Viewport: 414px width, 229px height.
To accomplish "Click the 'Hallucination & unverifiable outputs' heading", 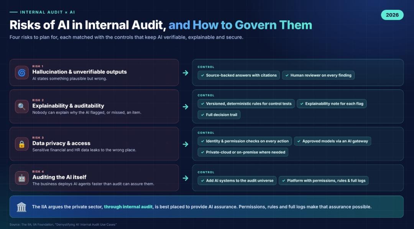I will 79,72.
